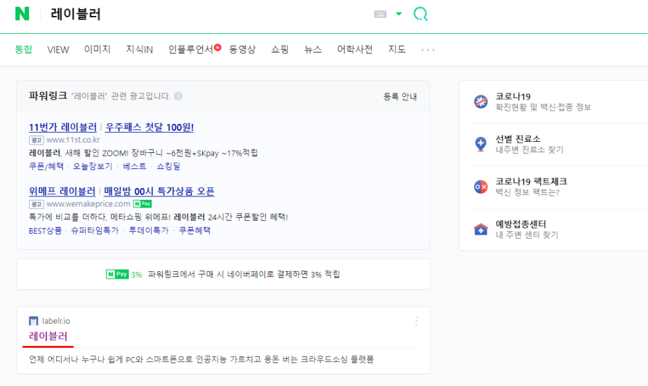Open 우주패스 첫달 100원! link
648x386 pixels.
coord(149,127)
